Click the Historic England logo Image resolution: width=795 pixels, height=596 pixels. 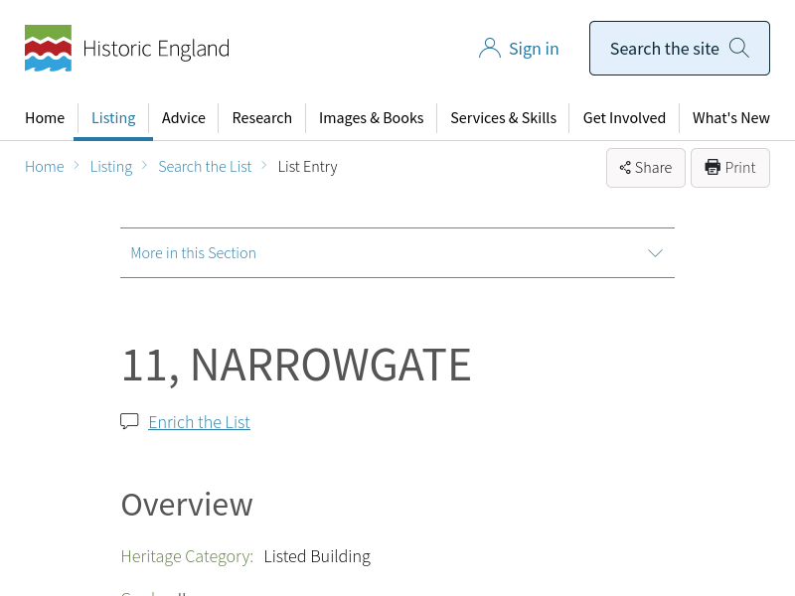tap(126, 49)
